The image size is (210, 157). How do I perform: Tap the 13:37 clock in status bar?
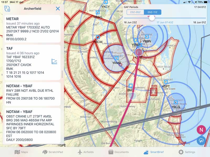tap(4, 2)
